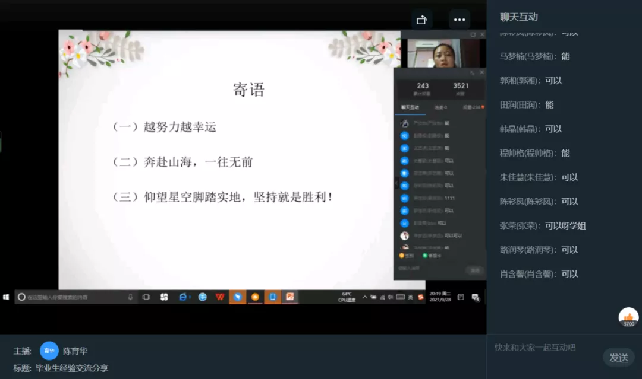
Task: Select the 聊天互动 tab in the inner panel
Action: 410,107
